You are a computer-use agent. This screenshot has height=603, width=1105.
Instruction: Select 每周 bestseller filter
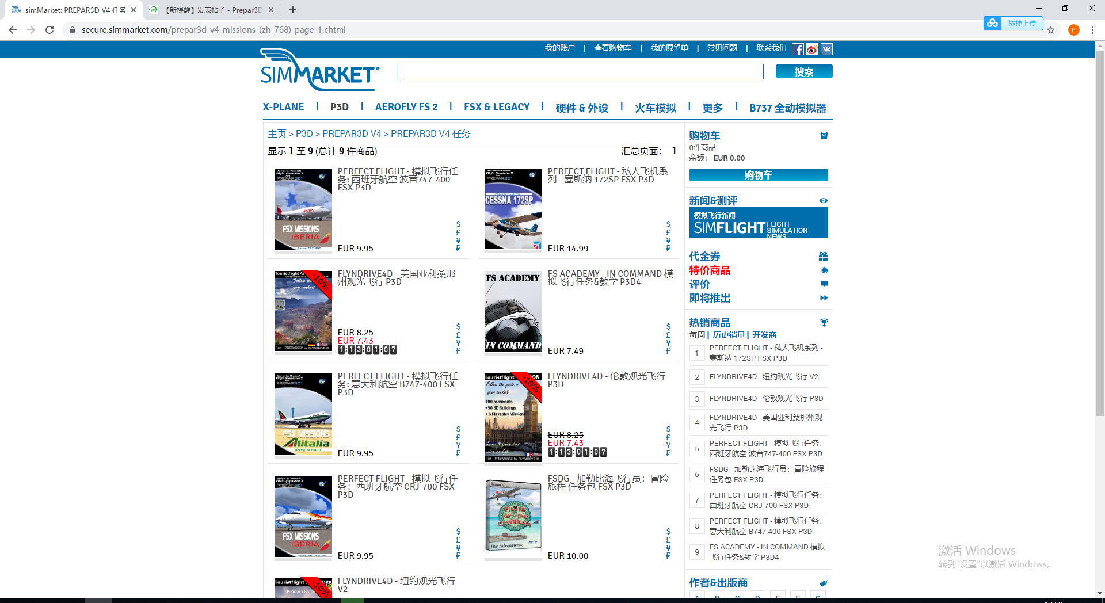coord(697,335)
